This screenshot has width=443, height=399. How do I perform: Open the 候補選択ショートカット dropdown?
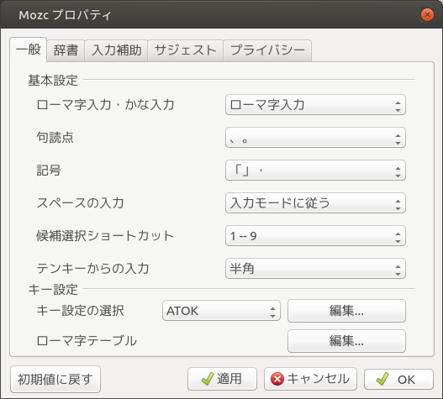click(x=315, y=236)
